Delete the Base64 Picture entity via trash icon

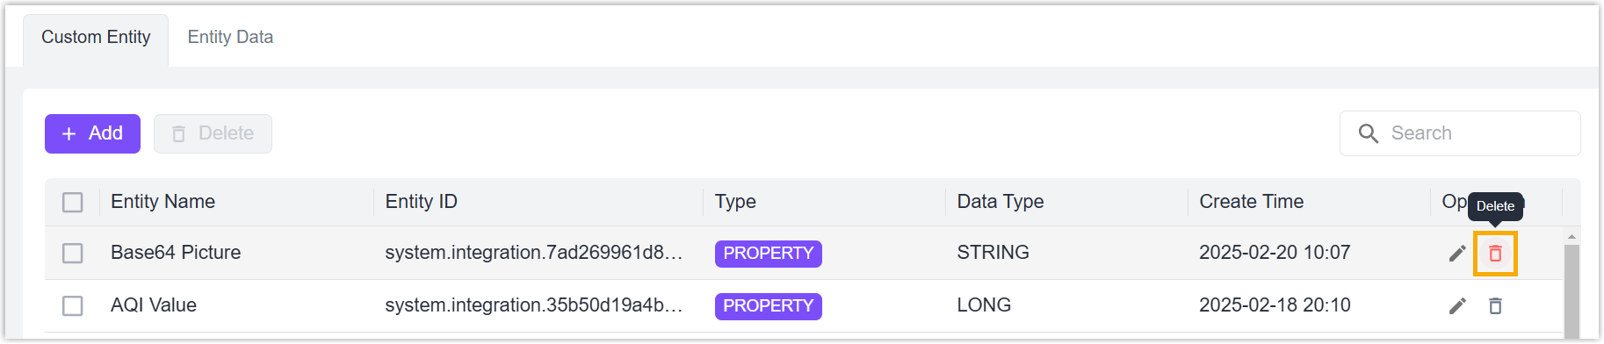point(1495,254)
